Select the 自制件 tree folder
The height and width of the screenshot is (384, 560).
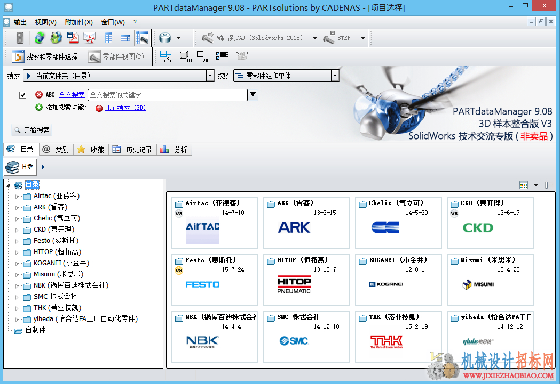click(x=35, y=330)
